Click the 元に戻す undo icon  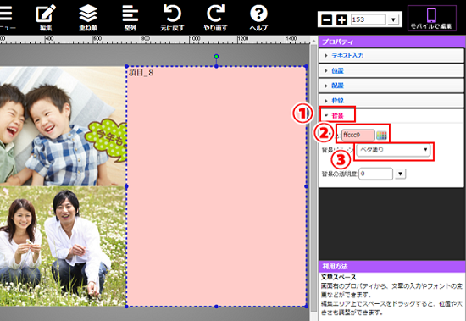click(x=172, y=17)
